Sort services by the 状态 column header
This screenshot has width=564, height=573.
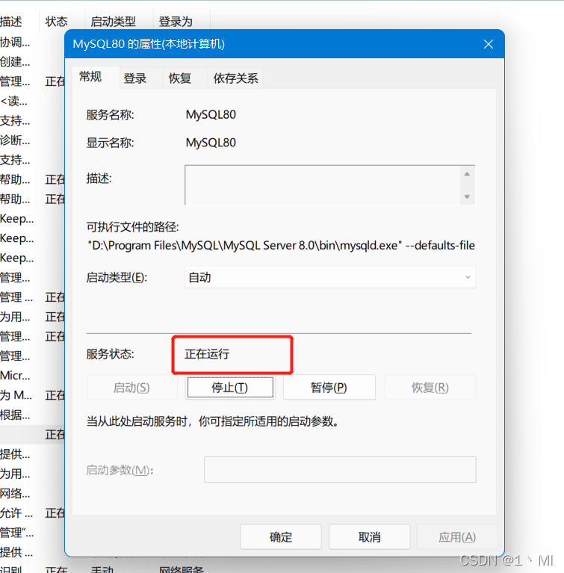56,22
